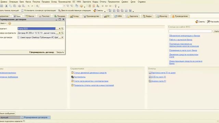Click the Redo arrow icon
This screenshot has width=219, height=123.
click(x=32, y=6)
